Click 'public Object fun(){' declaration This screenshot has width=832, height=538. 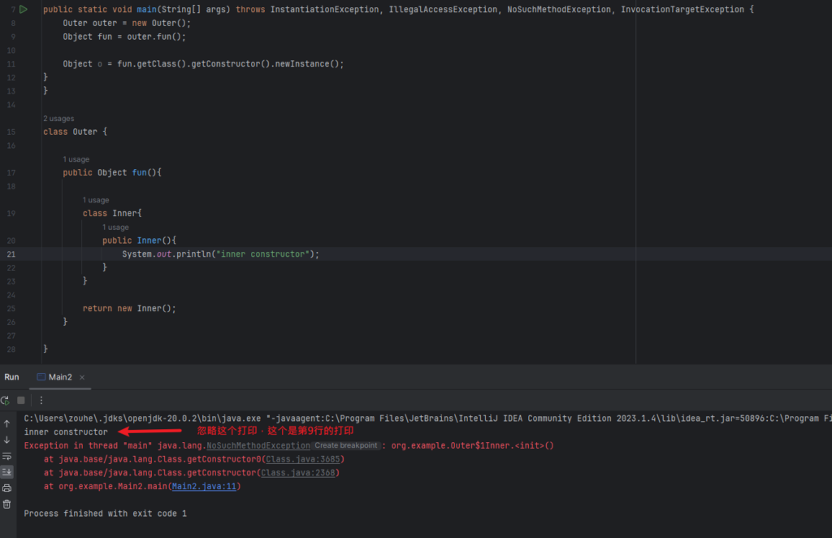[x=112, y=172]
